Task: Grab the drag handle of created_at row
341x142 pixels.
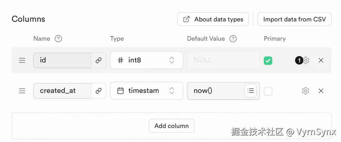Action: pos(22,91)
